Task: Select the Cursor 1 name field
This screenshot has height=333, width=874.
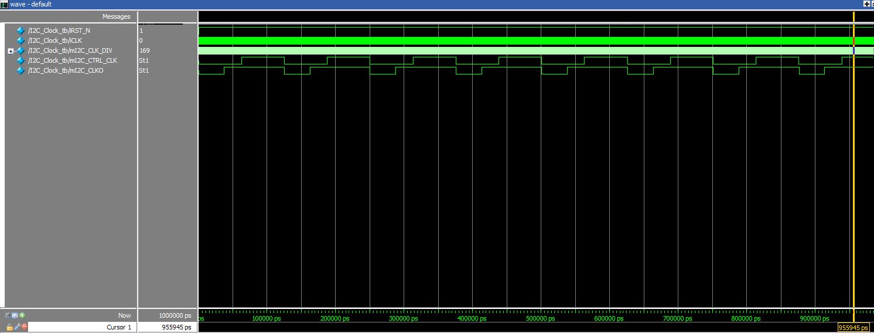Action: pos(82,327)
